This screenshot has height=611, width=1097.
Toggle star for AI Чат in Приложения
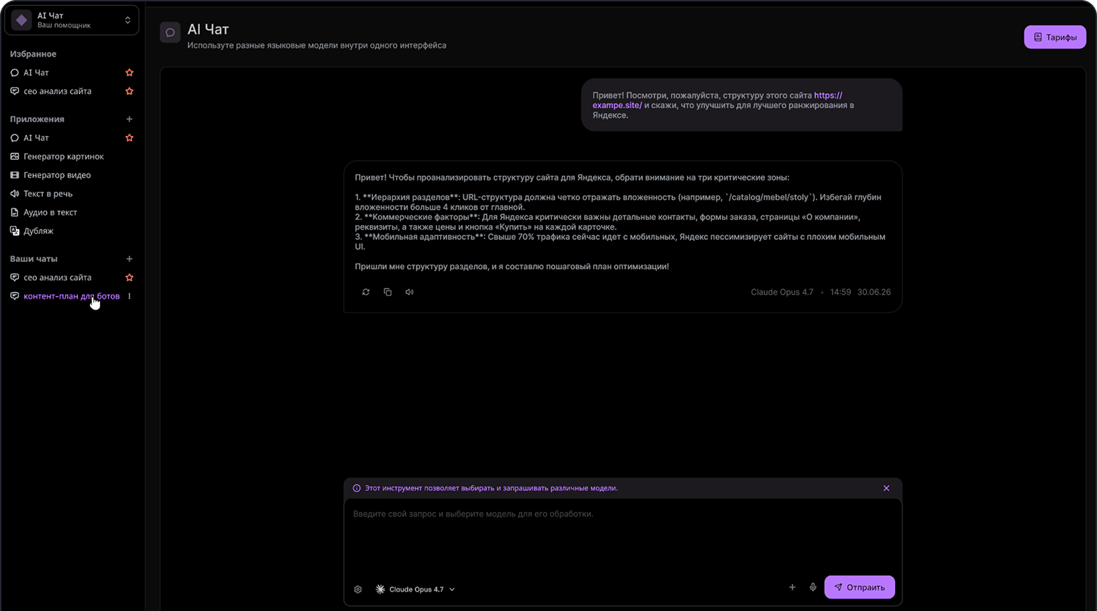click(x=129, y=138)
